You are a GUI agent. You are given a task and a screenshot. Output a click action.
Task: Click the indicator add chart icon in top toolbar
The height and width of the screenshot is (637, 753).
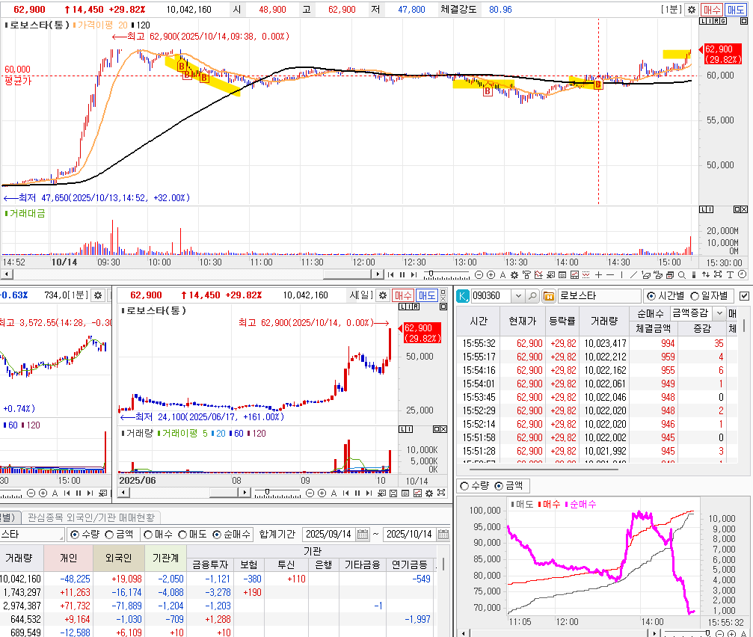click(x=539, y=274)
